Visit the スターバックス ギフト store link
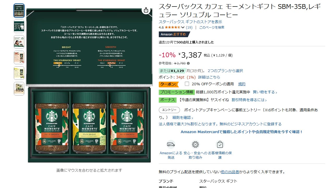 coord(190,22)
